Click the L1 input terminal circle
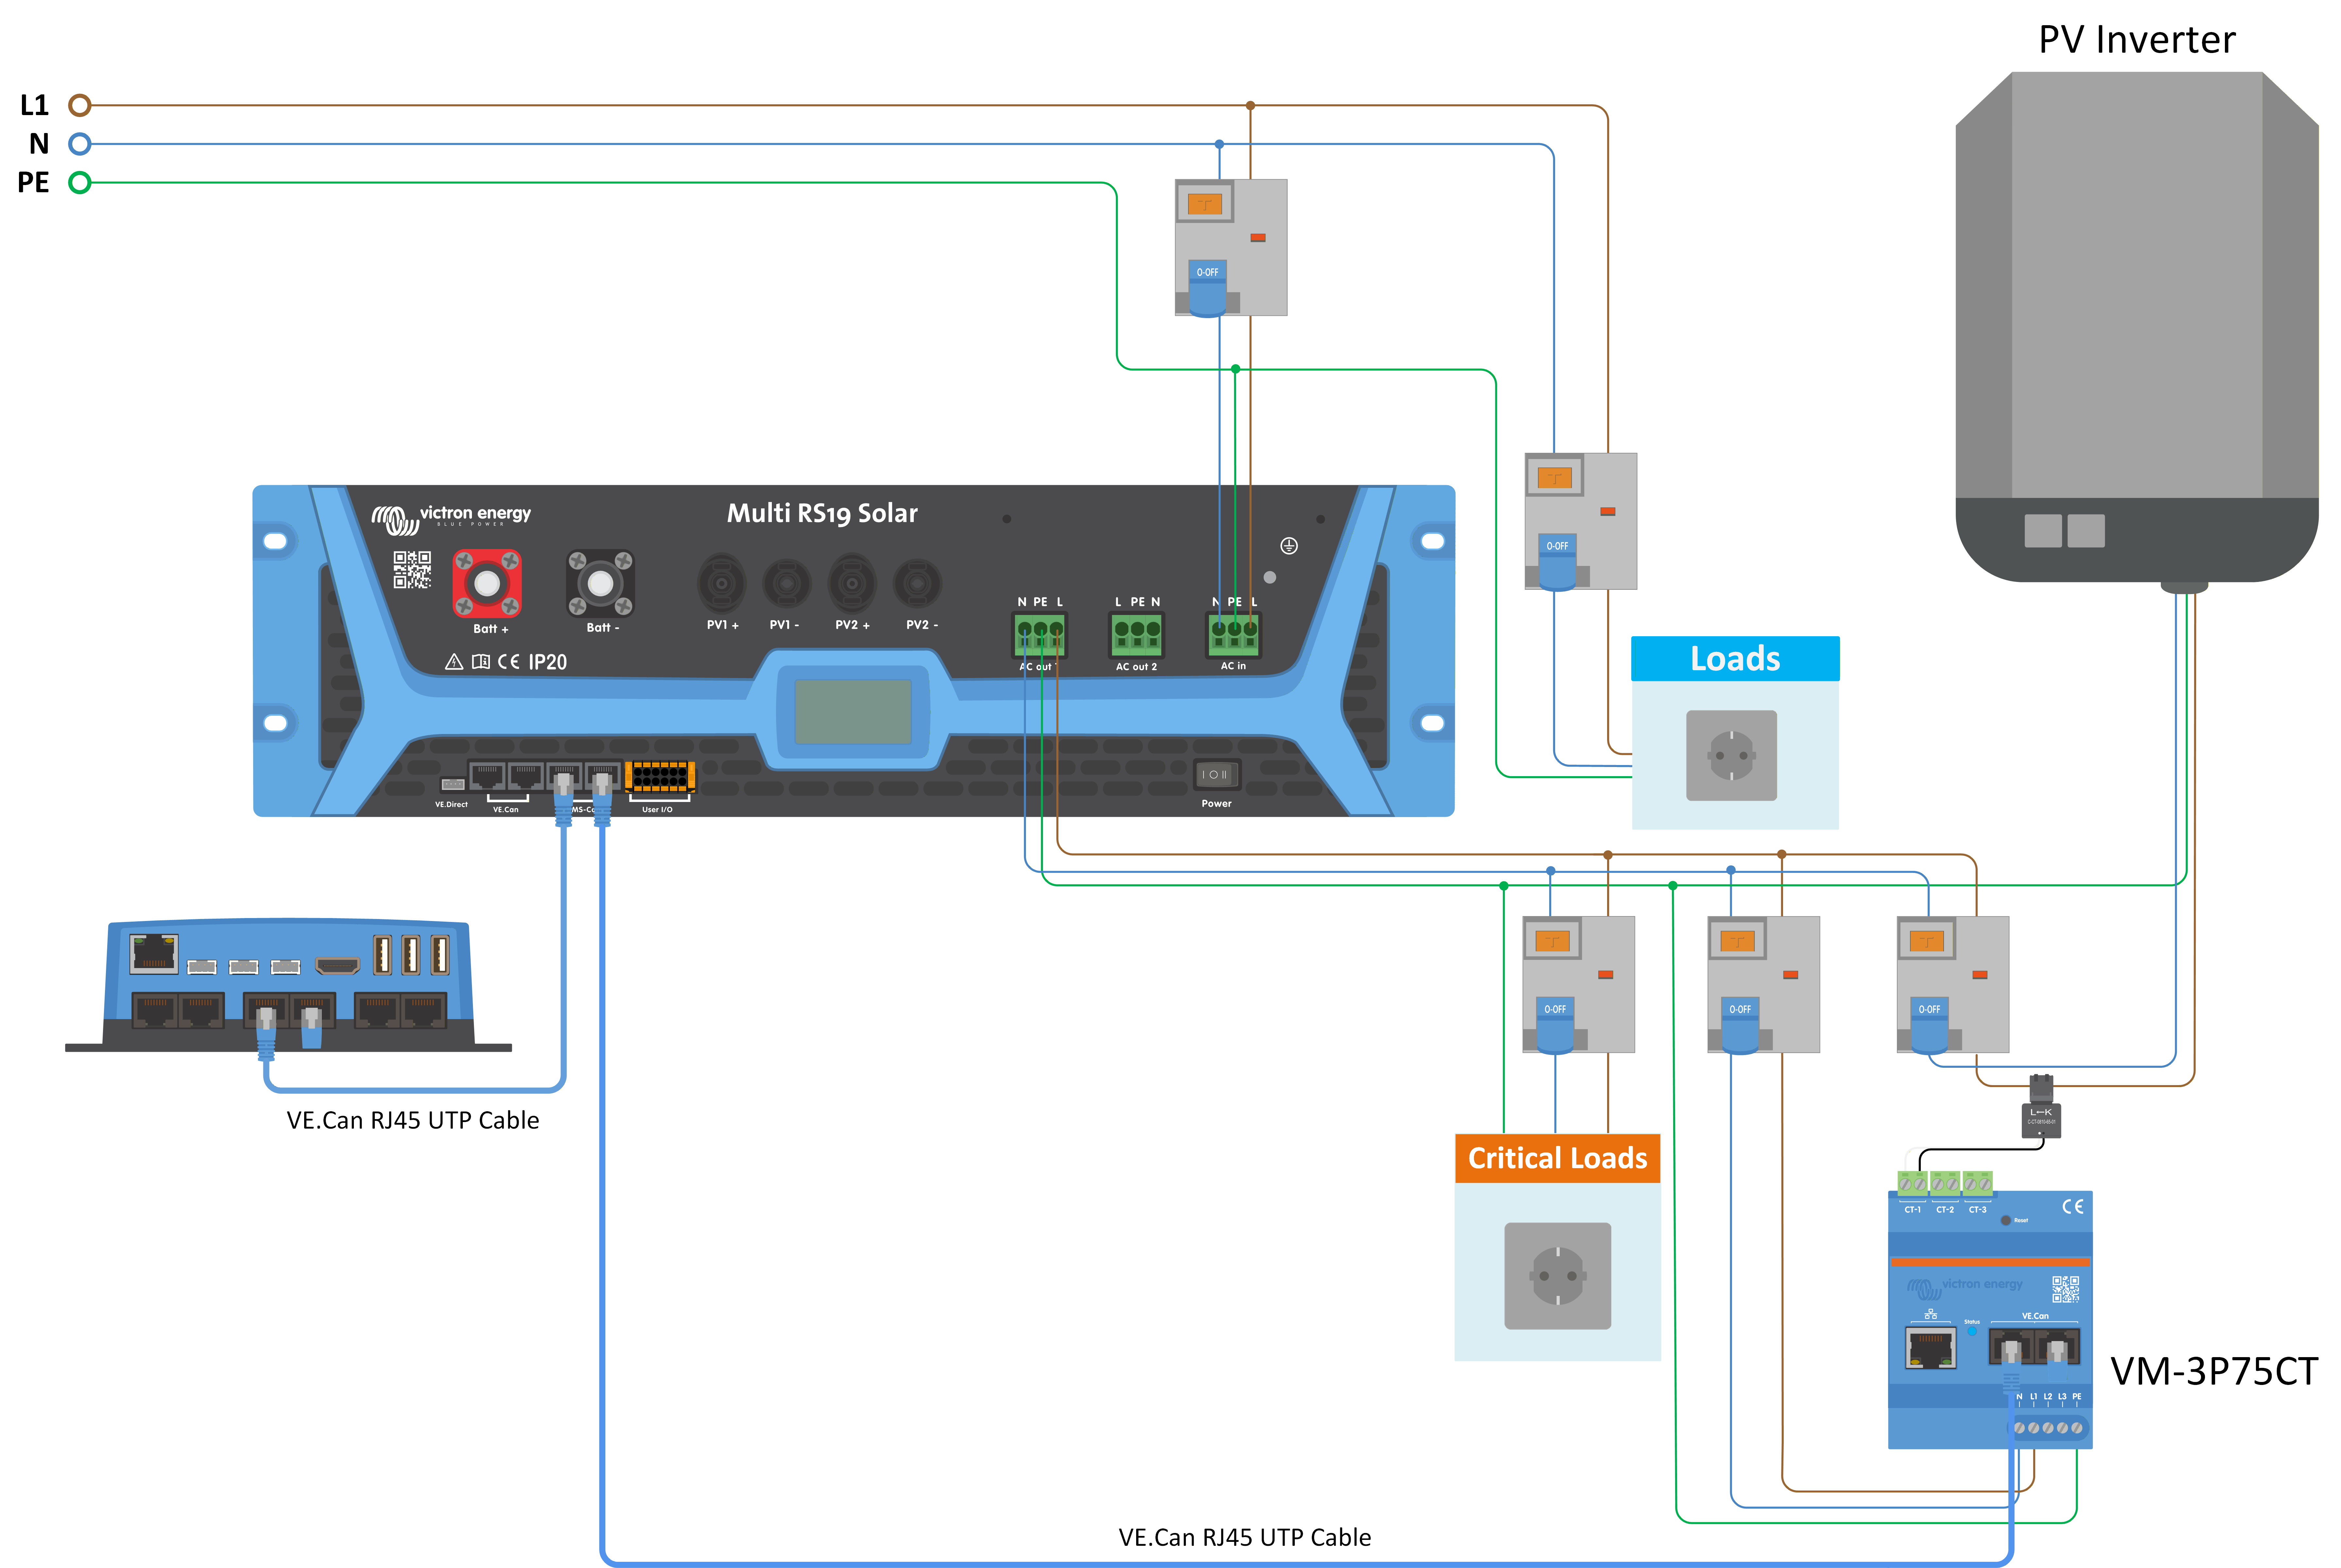Screen dimensions: 2341x1568 click(x=80, y=105)
